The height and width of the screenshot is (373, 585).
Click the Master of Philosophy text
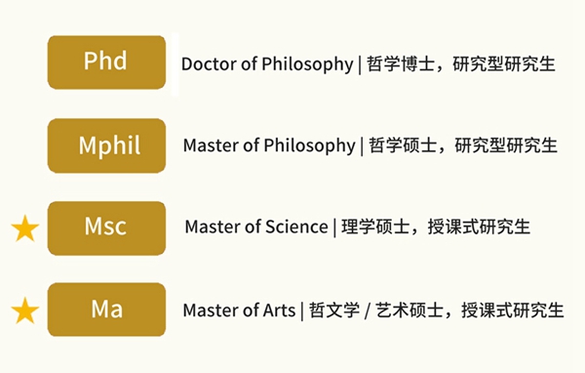click(x=269, y=145)
